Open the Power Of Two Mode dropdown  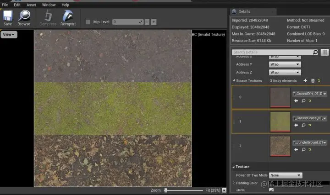286,175
